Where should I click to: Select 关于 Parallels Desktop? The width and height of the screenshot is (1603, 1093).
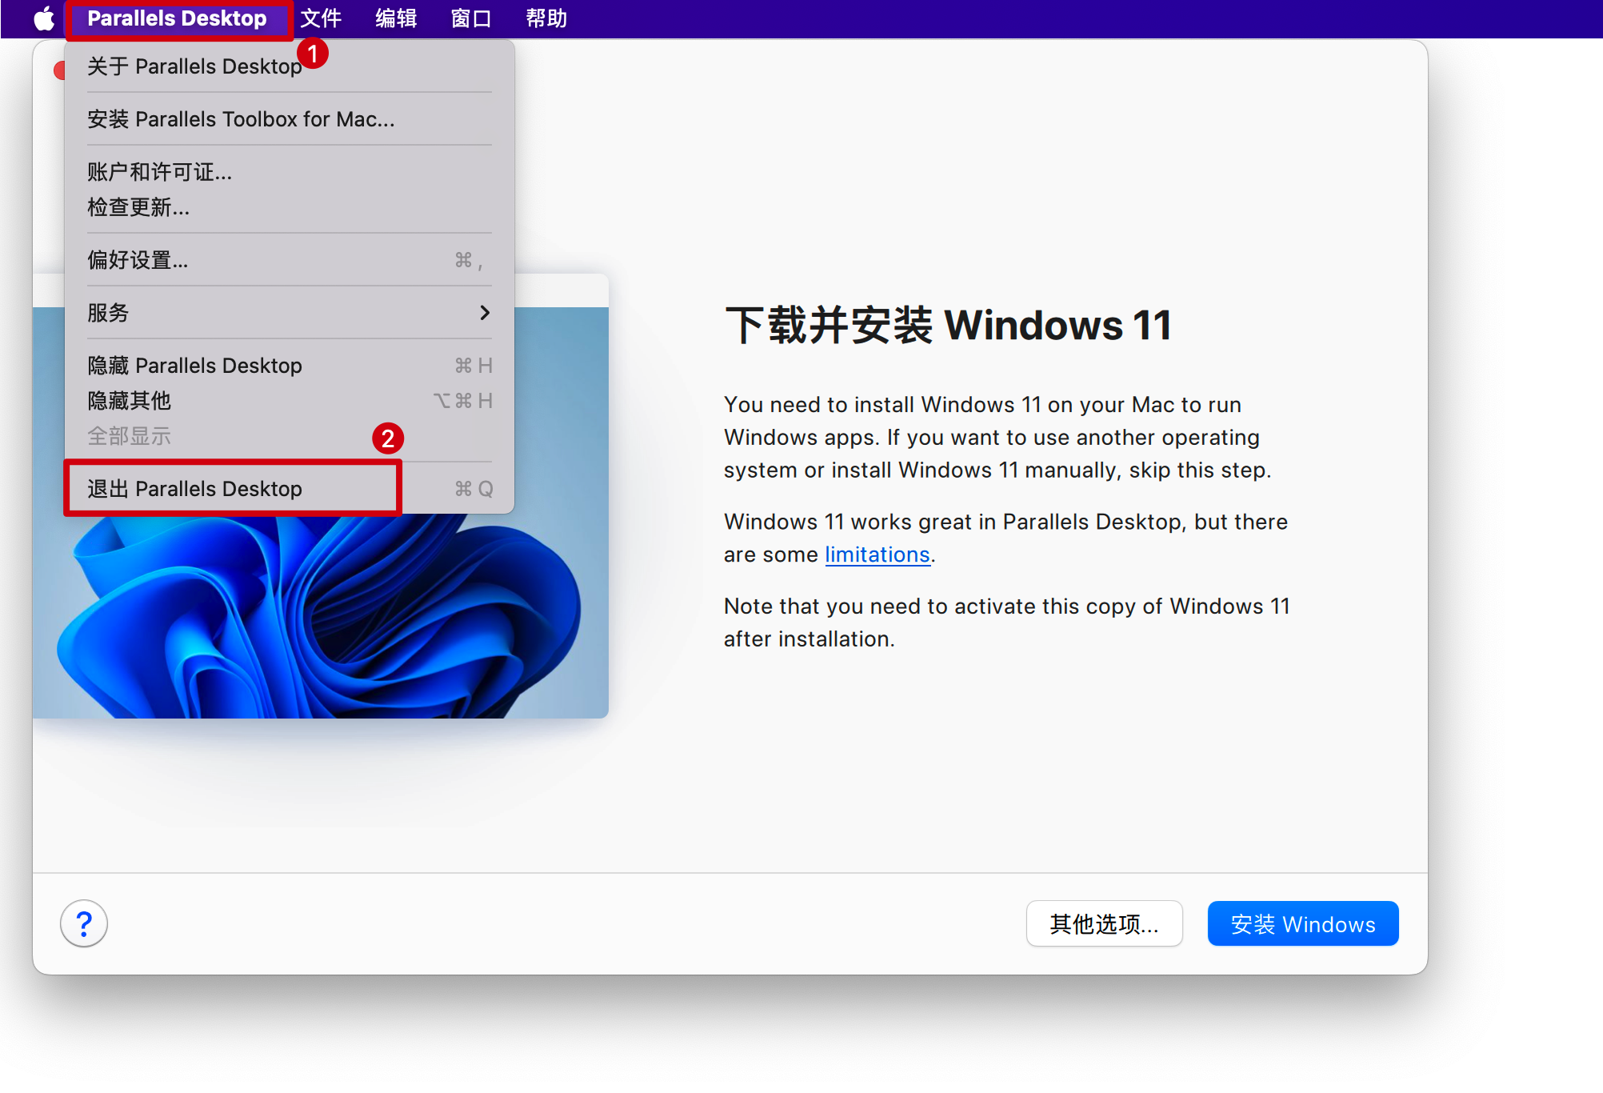[x=289, y=66]
